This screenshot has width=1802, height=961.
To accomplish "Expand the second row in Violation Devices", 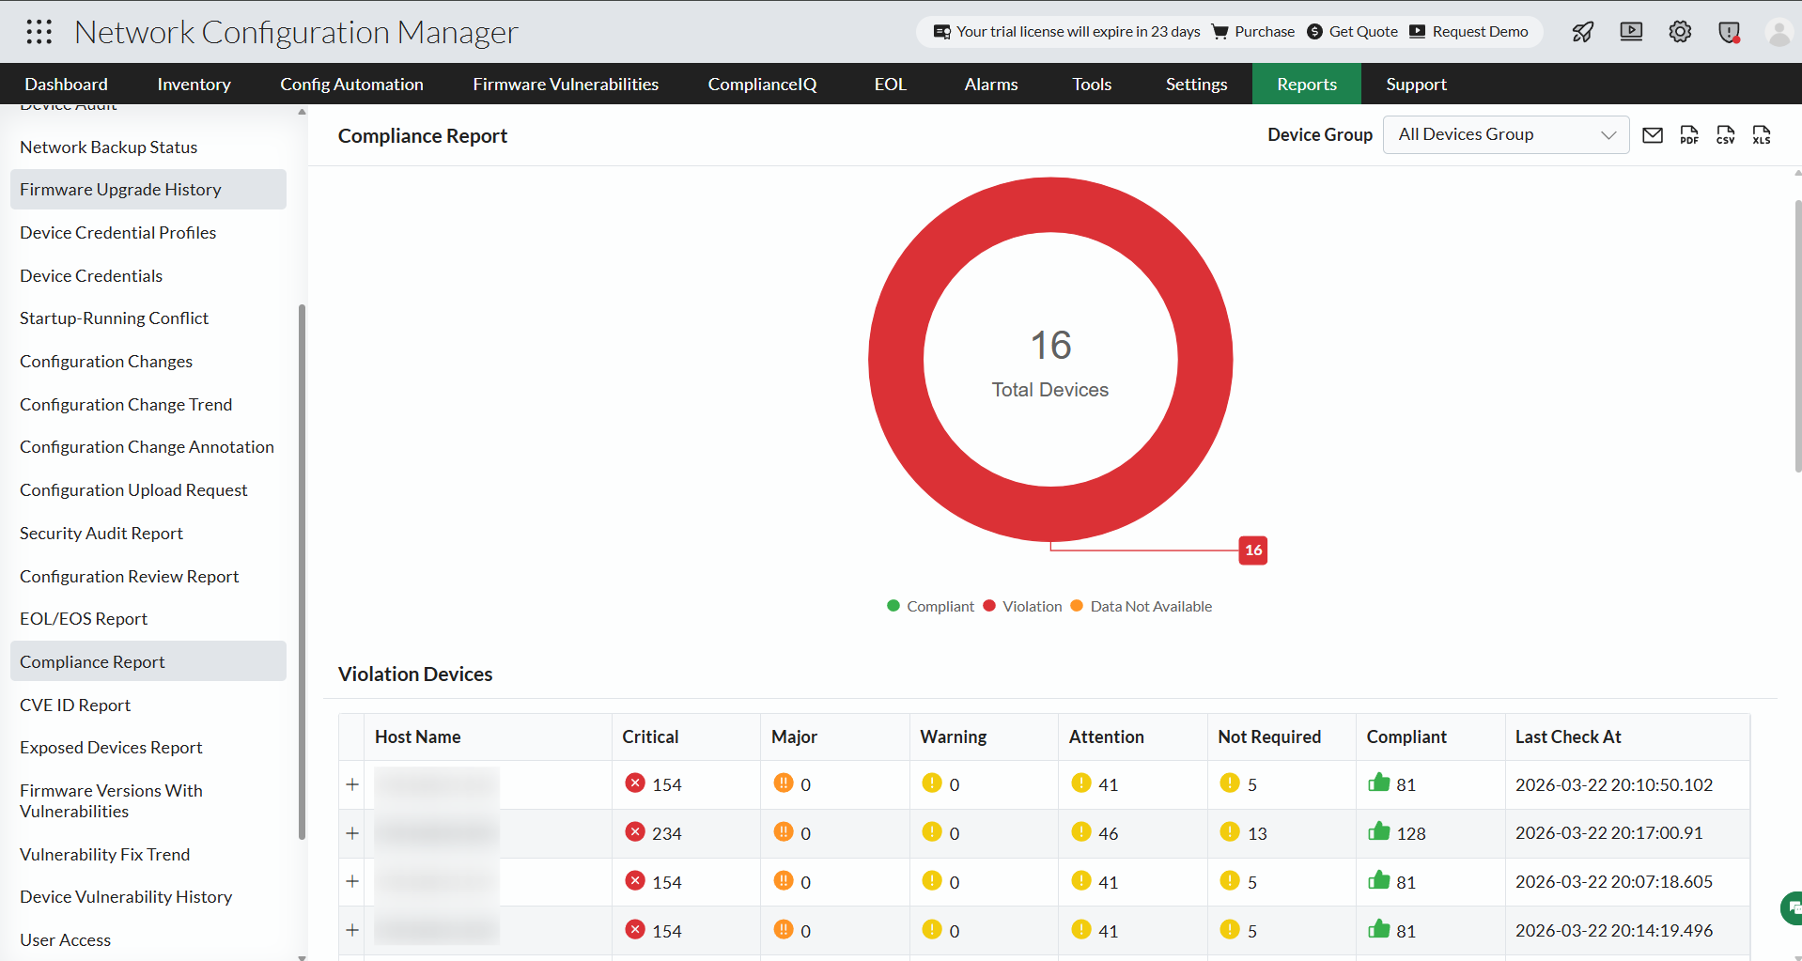I will (x=352, y=833).
